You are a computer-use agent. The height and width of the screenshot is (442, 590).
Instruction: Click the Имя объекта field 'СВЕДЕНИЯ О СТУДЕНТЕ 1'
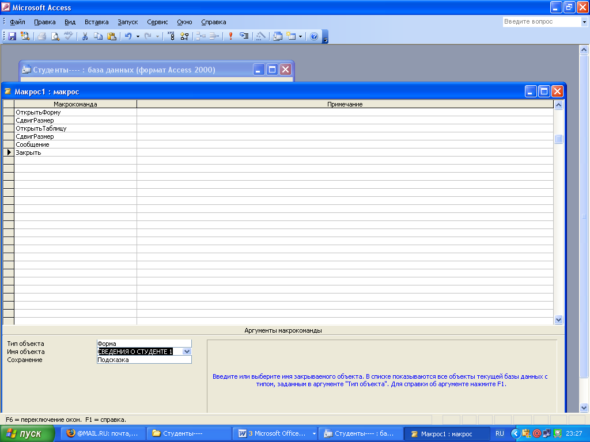(139, 352)
